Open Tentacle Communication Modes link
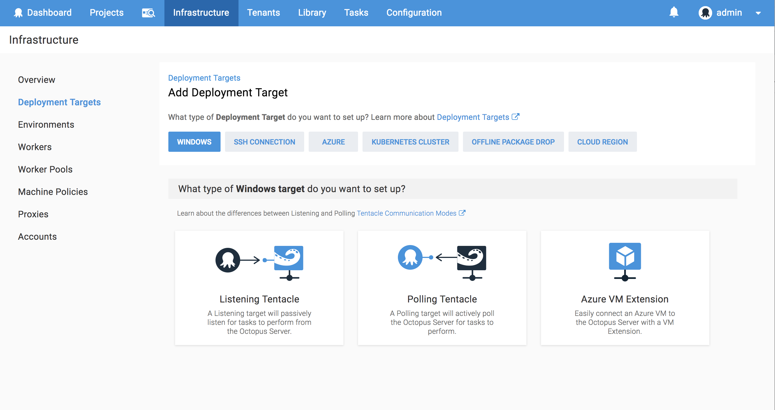 click(x=406, y=213)
